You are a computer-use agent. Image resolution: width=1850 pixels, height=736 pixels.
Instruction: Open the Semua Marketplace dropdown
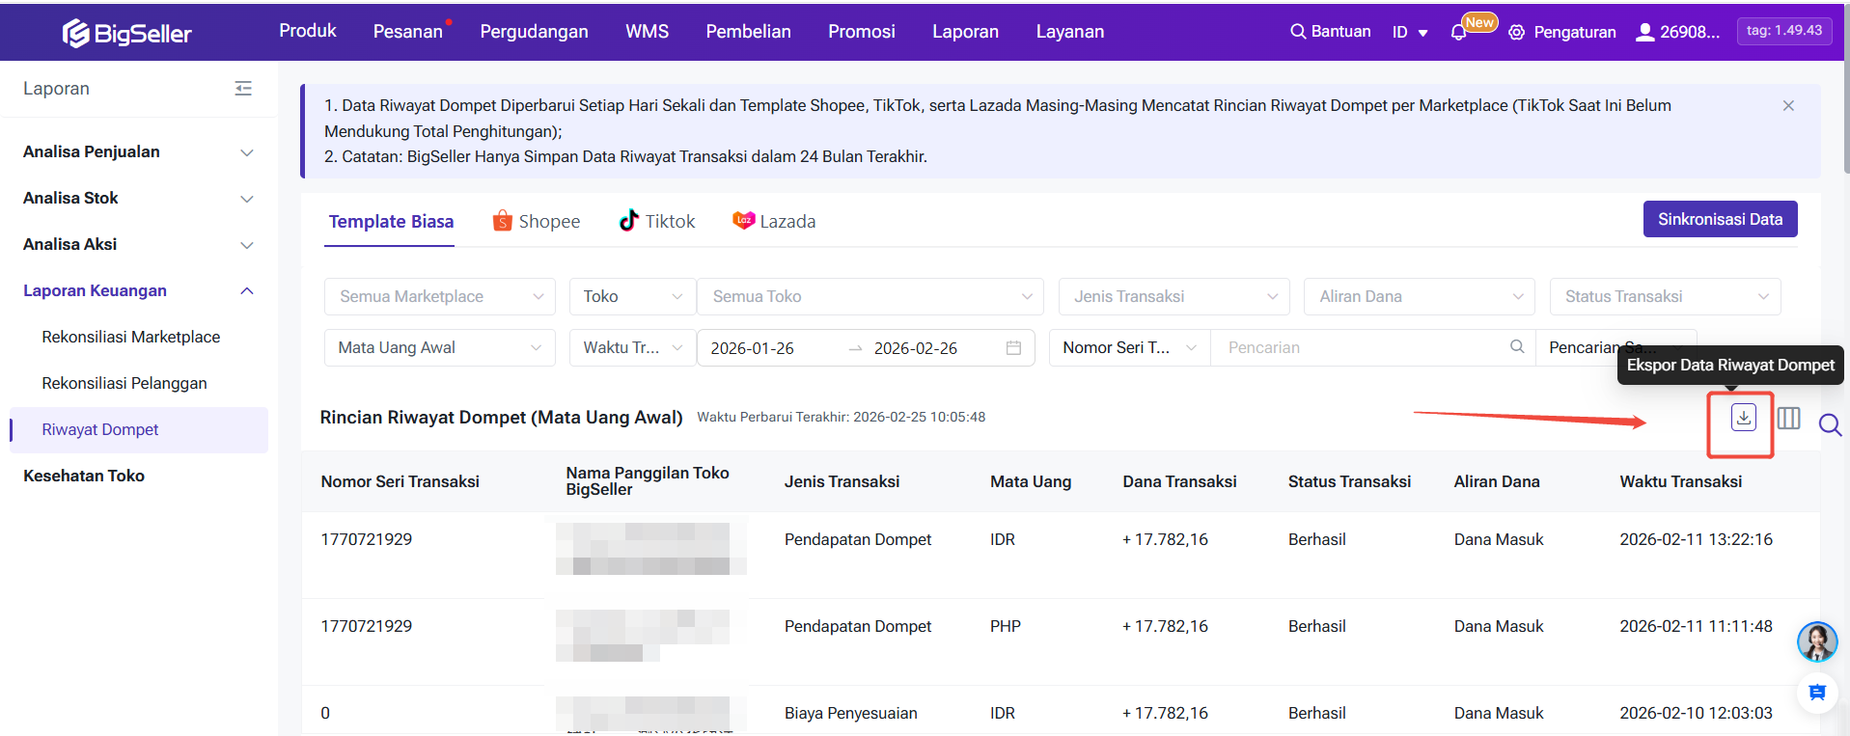[440, 297]
